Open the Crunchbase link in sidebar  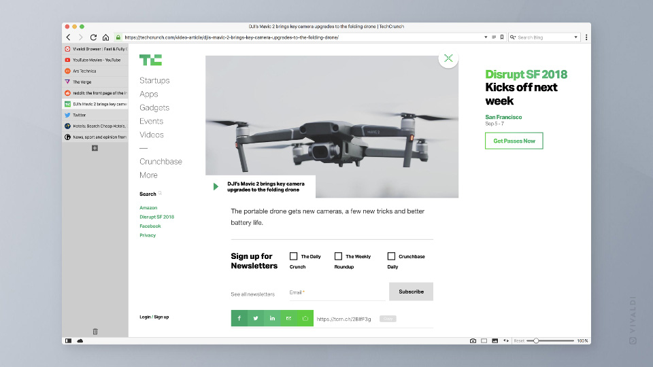point(161,162)
